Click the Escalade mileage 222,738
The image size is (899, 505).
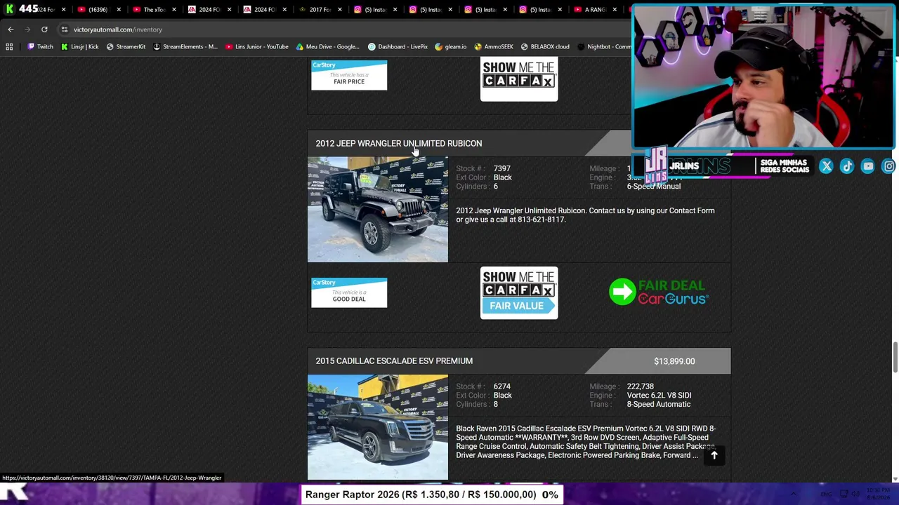(641, 386)
